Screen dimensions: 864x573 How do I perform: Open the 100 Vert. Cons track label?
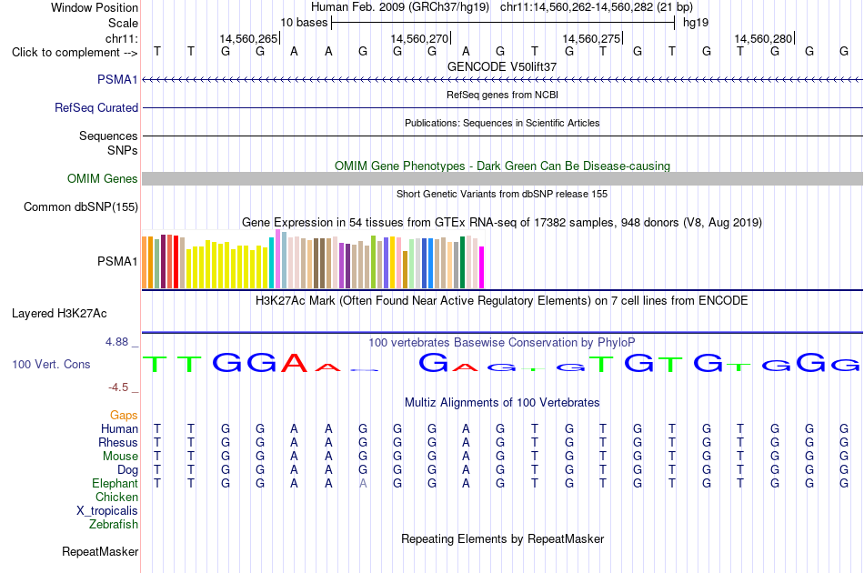point(51,364)
